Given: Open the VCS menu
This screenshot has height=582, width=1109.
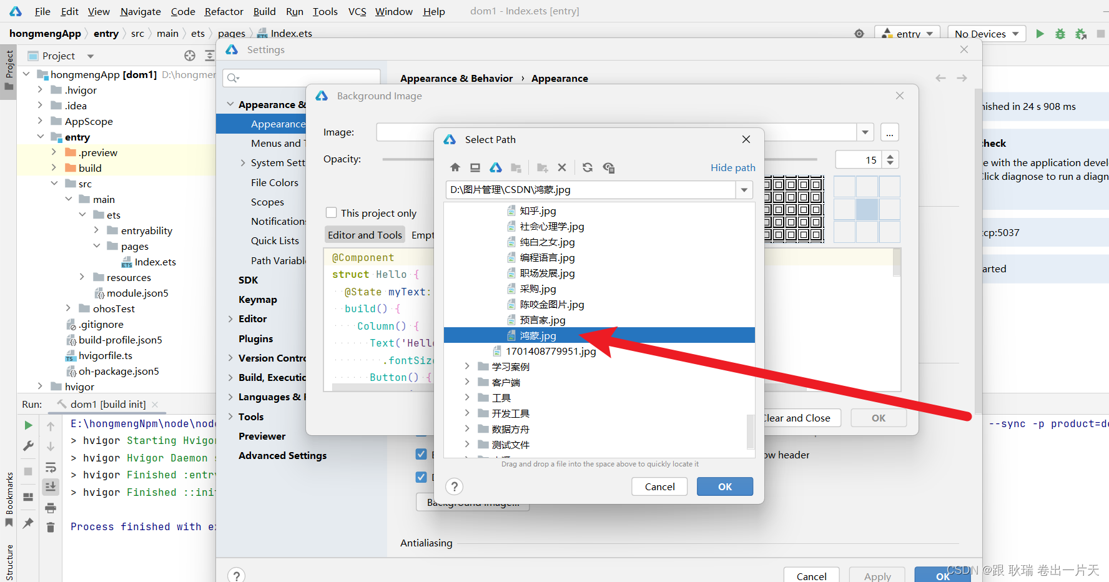Looking at the screenshot, I should 357,11.
